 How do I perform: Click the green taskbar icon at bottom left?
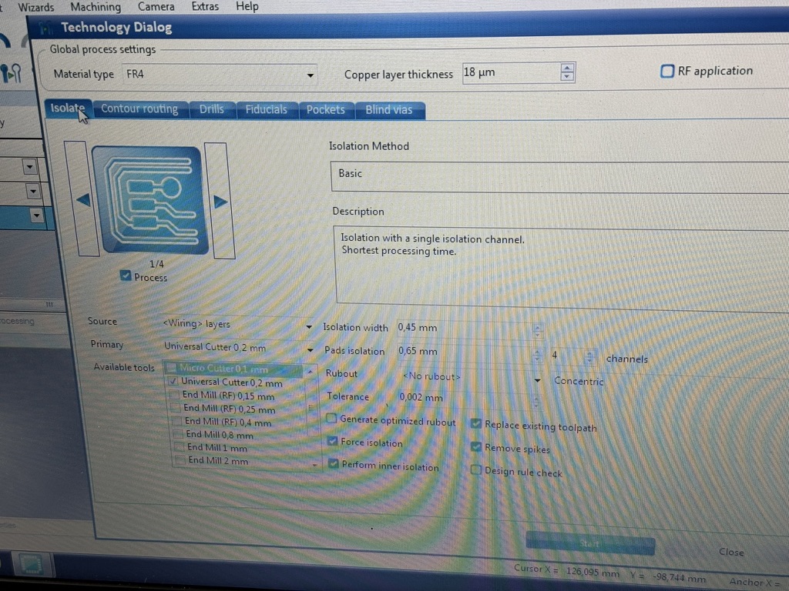(x=31, y=564)
